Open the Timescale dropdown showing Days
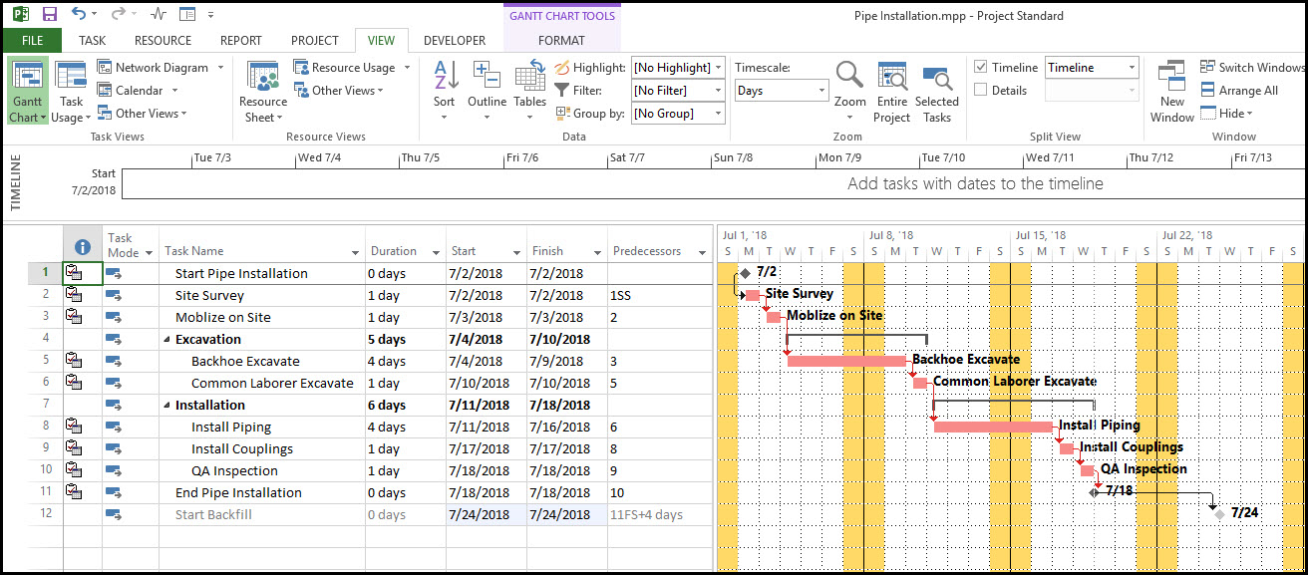This screenshot has height=575, width=1308. tap(821, 91)
